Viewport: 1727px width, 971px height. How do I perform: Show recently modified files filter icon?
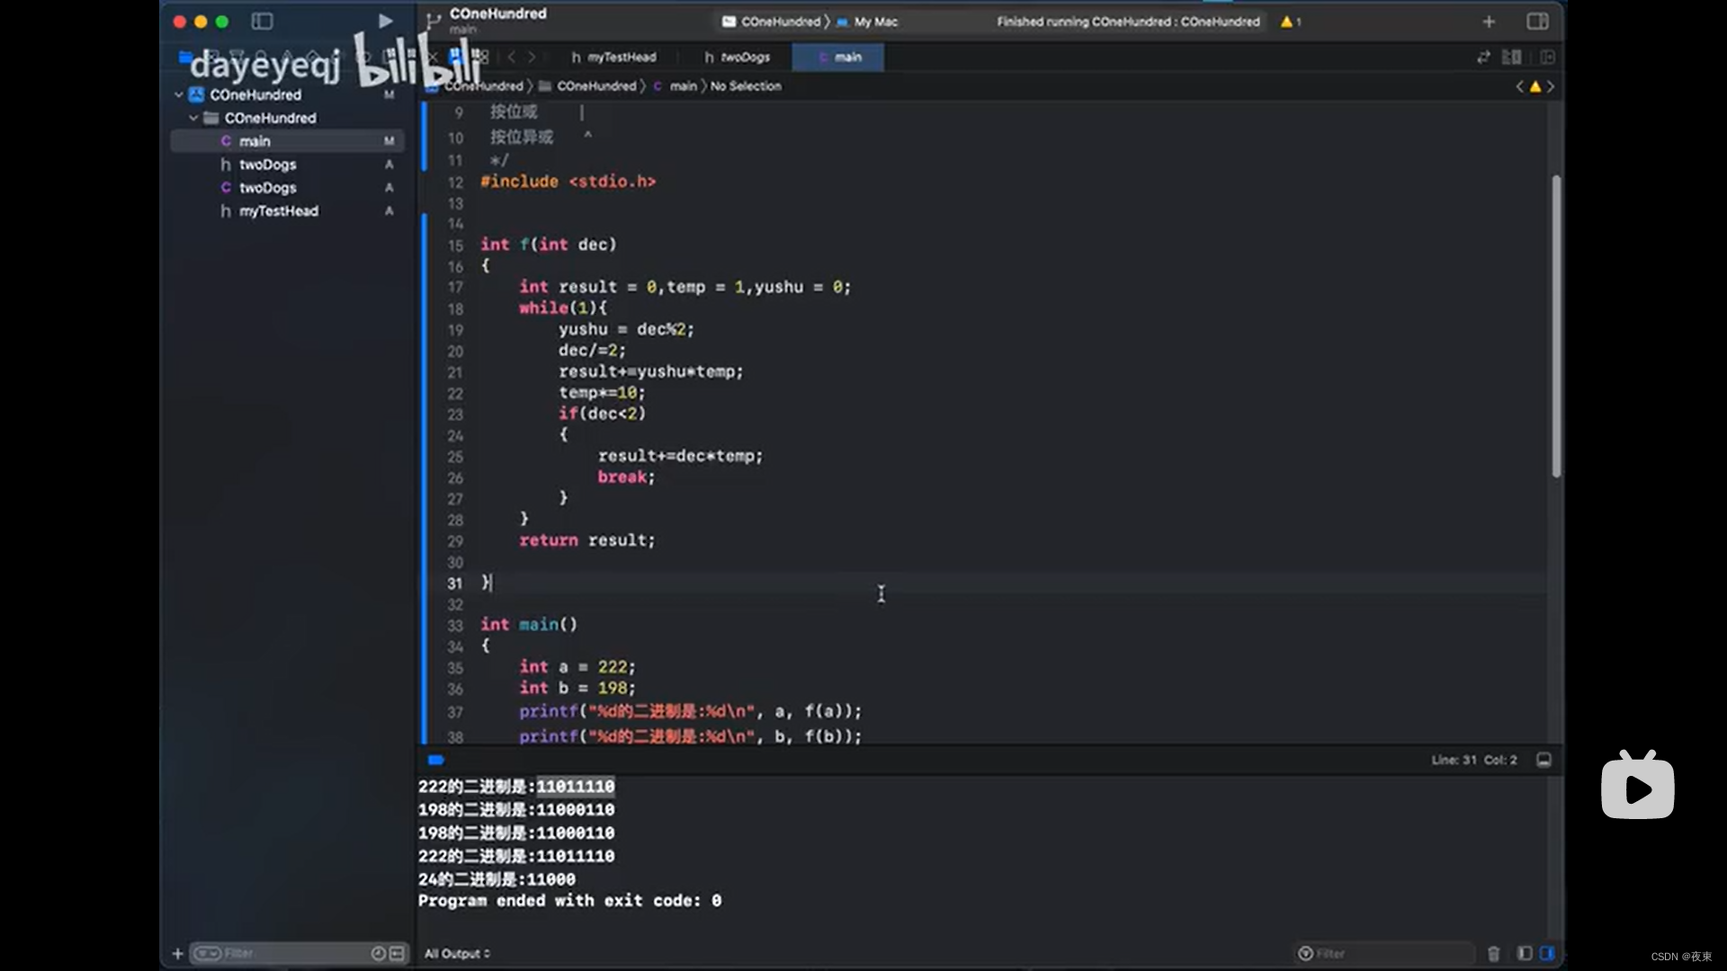pos(379,953)
